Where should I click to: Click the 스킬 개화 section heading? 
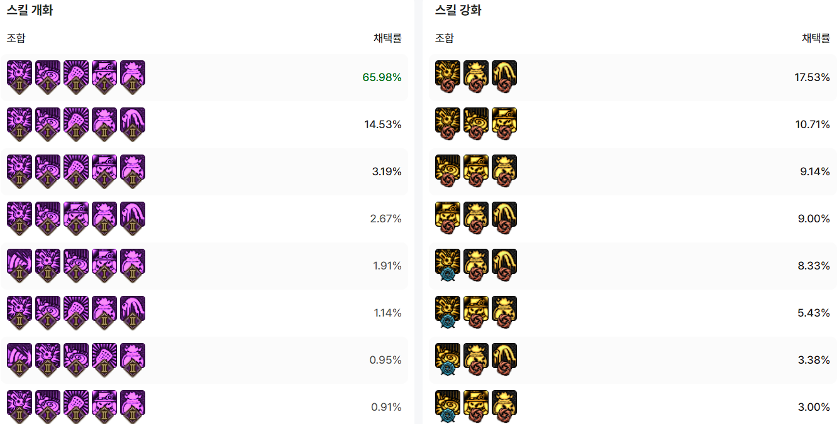point(30,11)
